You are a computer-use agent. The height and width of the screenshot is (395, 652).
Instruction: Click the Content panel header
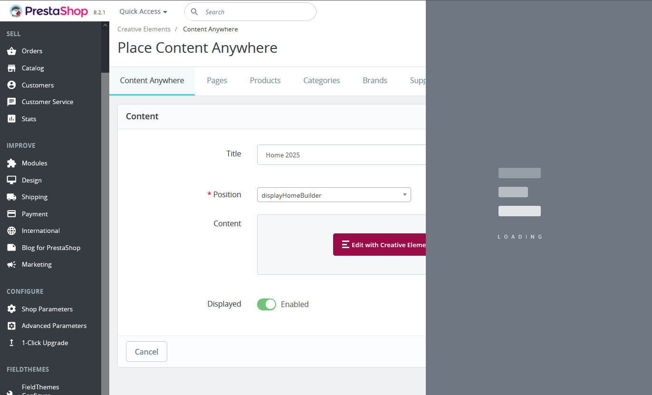(x=272, y=116)
